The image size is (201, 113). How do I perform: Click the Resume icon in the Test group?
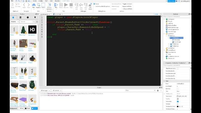point(66,5)
